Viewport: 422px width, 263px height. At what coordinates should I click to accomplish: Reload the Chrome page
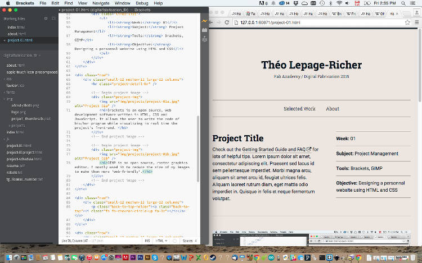pyautogui.click(x=227, y=22)
